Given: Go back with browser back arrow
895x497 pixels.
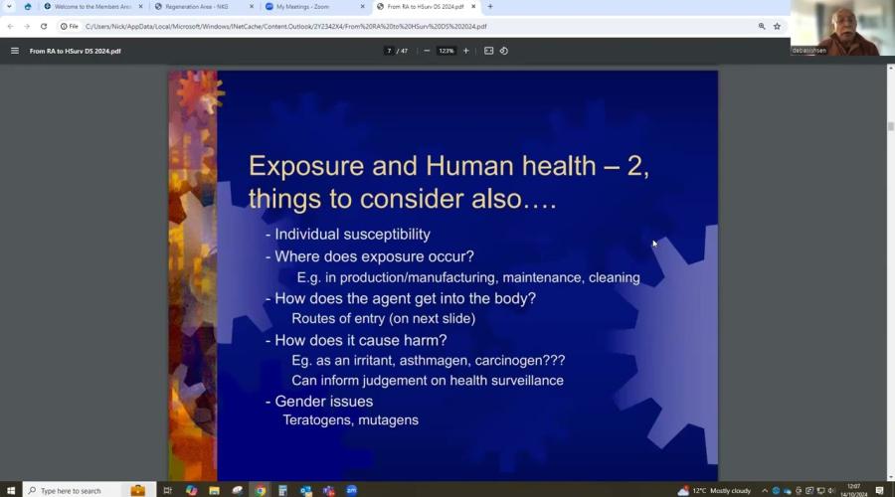Looking at the screenshot, I should (10, 26).
